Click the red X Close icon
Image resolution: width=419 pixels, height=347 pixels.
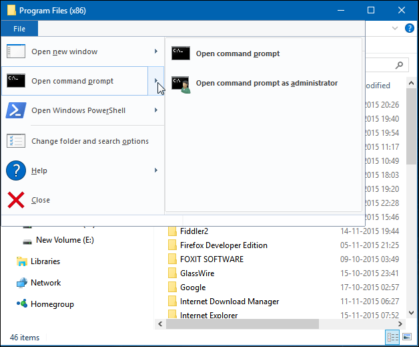coord(16,200)
